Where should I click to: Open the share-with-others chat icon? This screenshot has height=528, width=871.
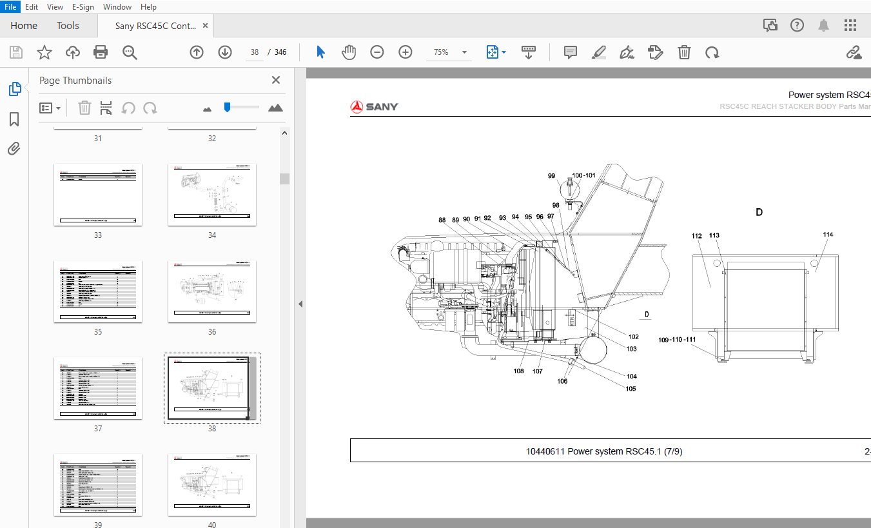click(x=770, y=25)
